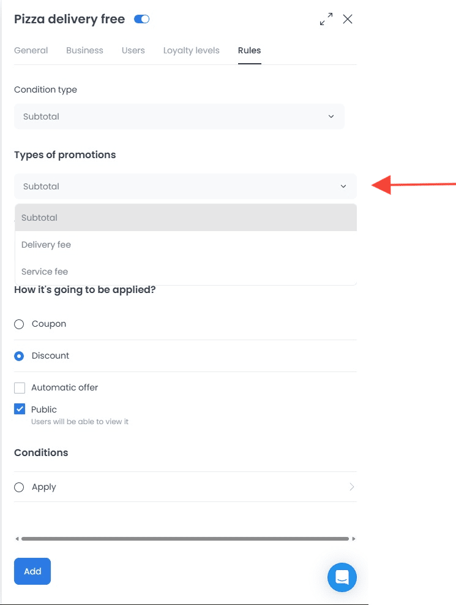Choose Service fee option
Image resolution: width=456 pixels, height=605 pixels.
pos(185,272)
